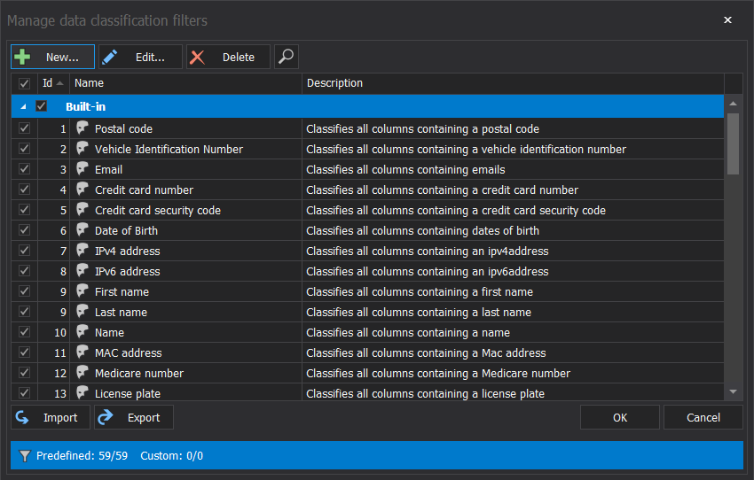
Task: Select the 'MAC address' name text
Action: click(x=128, y=352)
